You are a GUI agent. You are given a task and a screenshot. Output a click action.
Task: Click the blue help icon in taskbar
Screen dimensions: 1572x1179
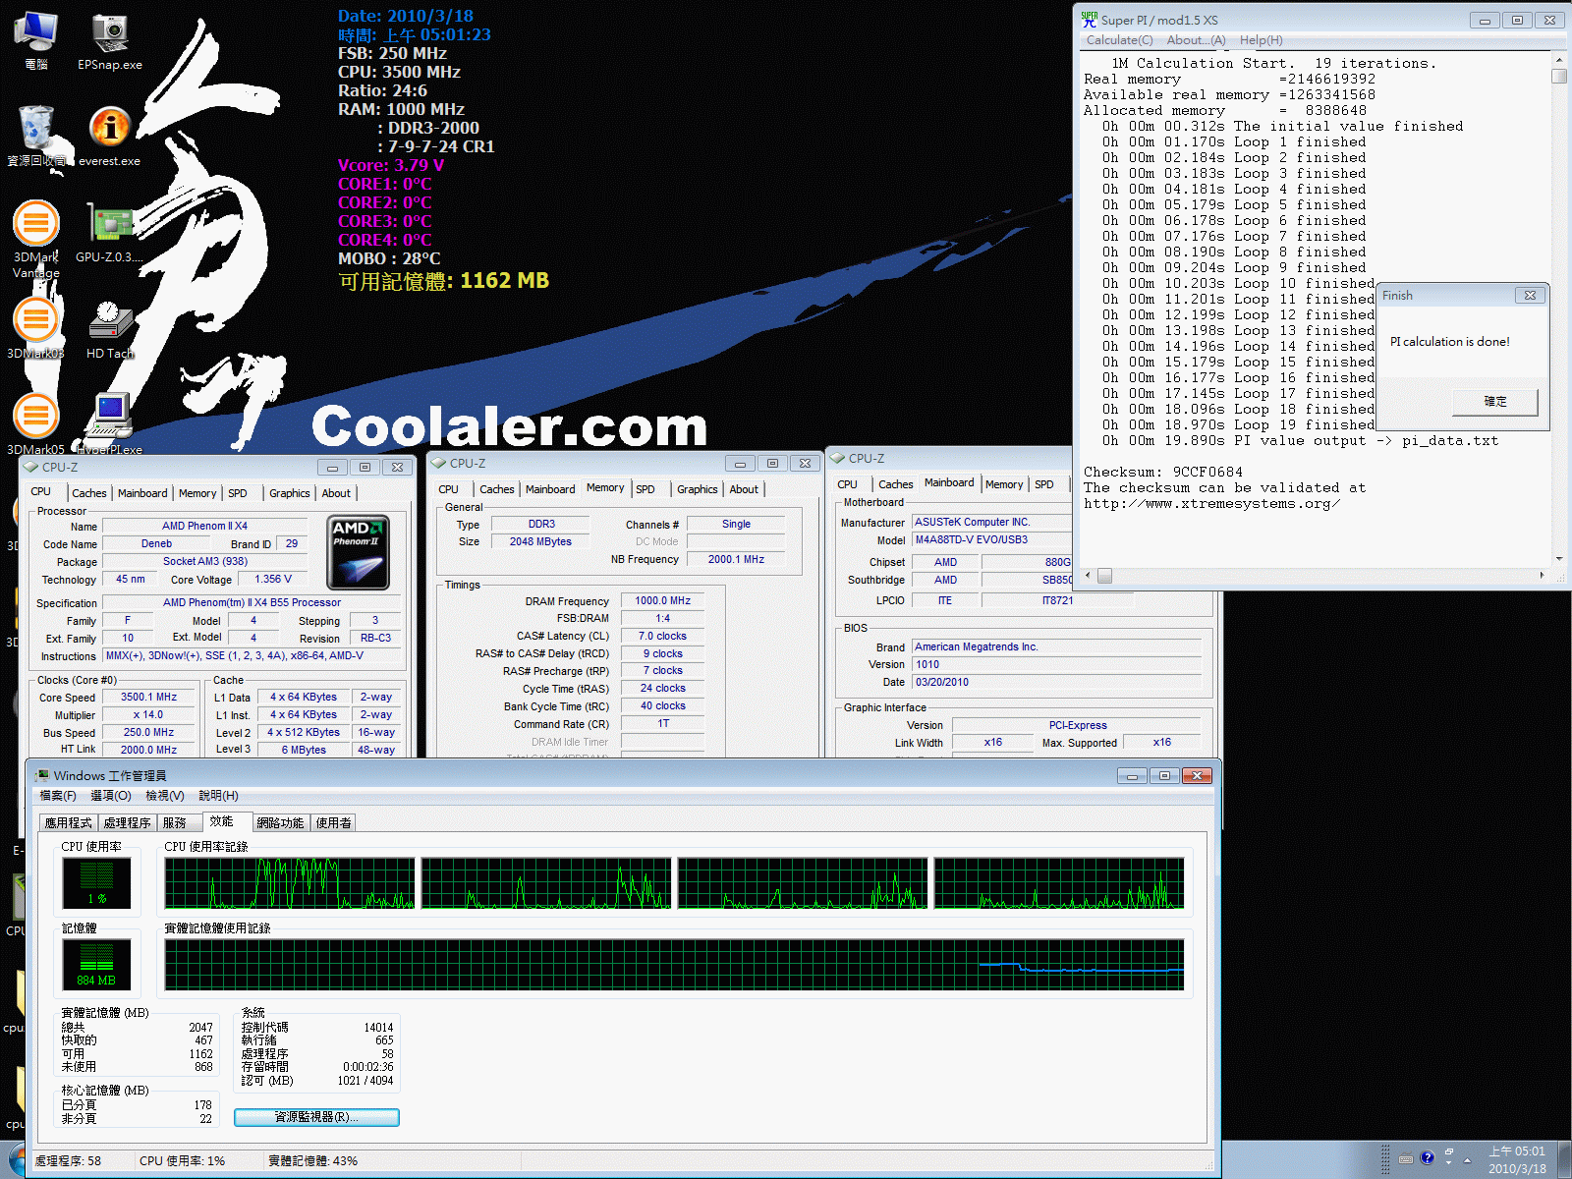1428,1157
